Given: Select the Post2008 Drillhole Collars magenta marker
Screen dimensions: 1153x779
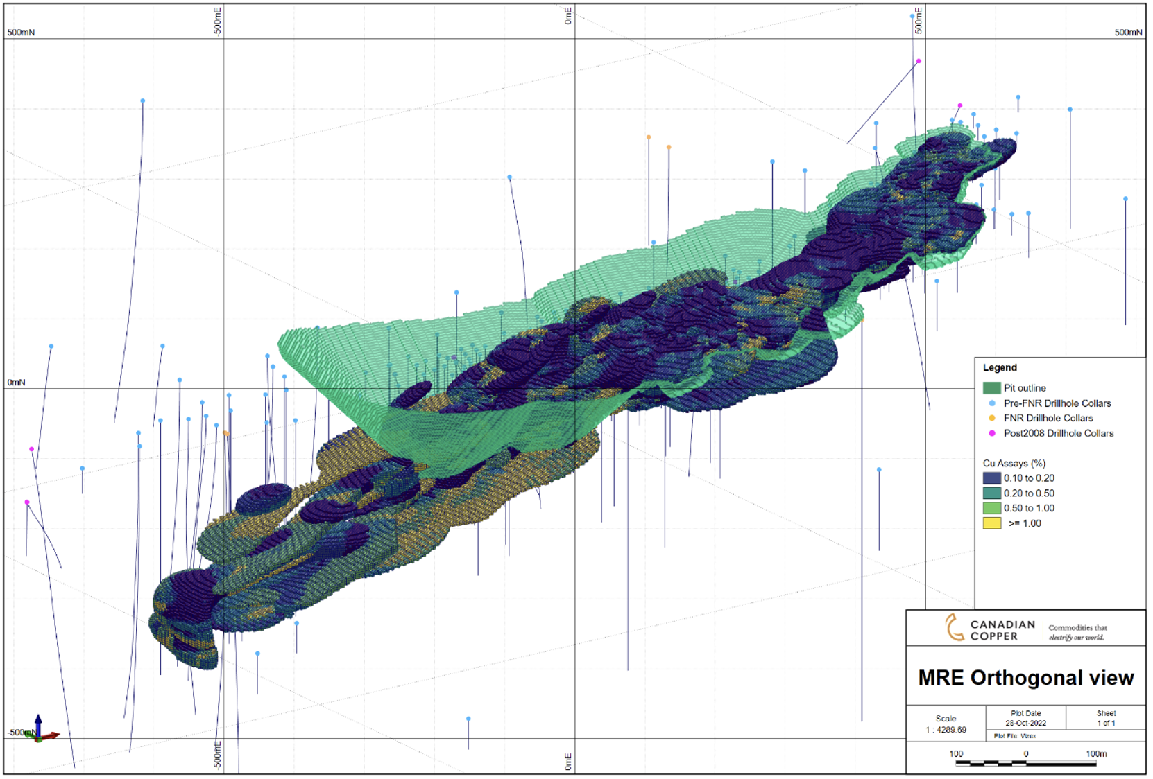Looking at the screenshot, I should 992,434.
